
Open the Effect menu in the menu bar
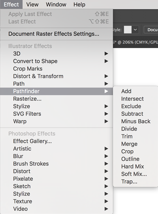pyautogui.click(x=11, y=4)
